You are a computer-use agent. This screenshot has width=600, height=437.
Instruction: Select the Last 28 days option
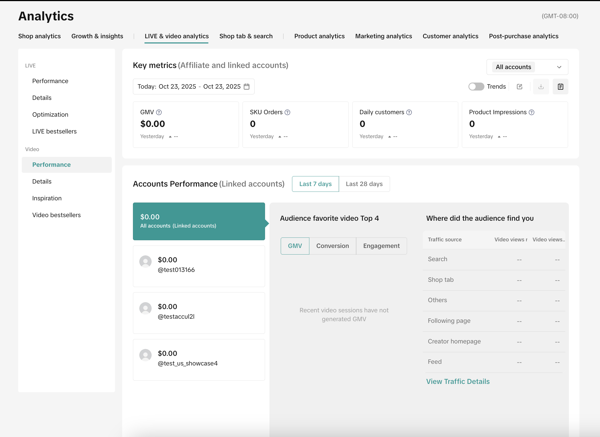tap(364, 184)
